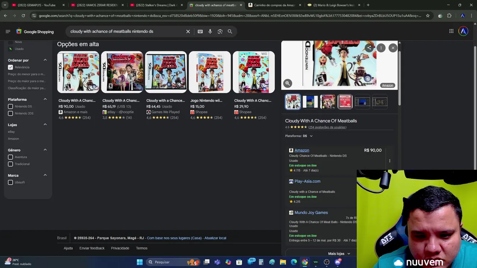Collapse the Ordenar por section

[x=45, y=60]
